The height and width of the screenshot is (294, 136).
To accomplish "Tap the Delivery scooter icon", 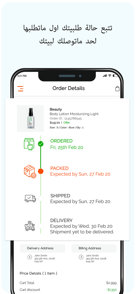I will tap(30, 226).
